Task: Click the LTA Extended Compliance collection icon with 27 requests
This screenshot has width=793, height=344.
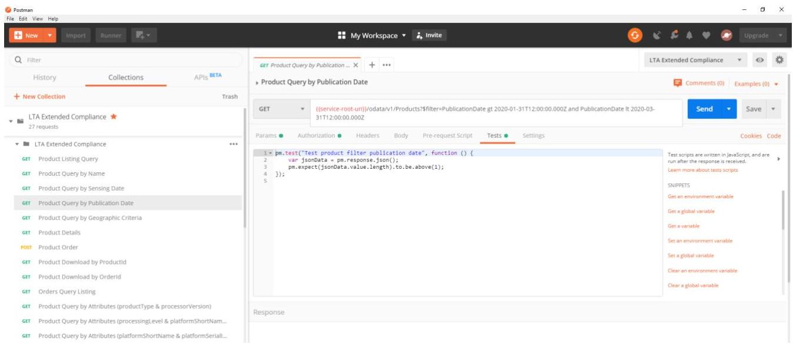Action: pyautogui.click(x=21, y=121)
